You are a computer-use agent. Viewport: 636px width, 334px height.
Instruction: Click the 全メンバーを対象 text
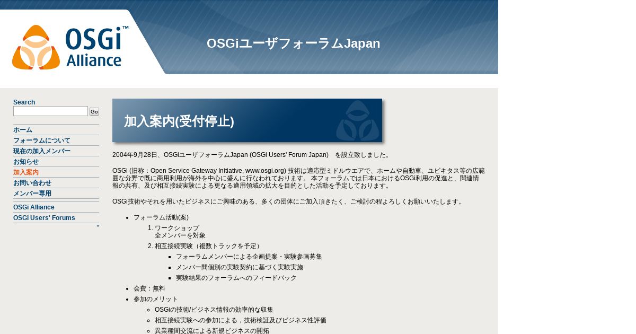180,235
